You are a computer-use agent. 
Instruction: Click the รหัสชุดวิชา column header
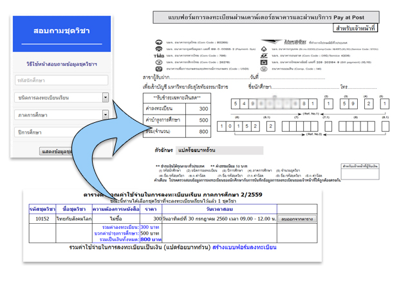coord(42,209)
